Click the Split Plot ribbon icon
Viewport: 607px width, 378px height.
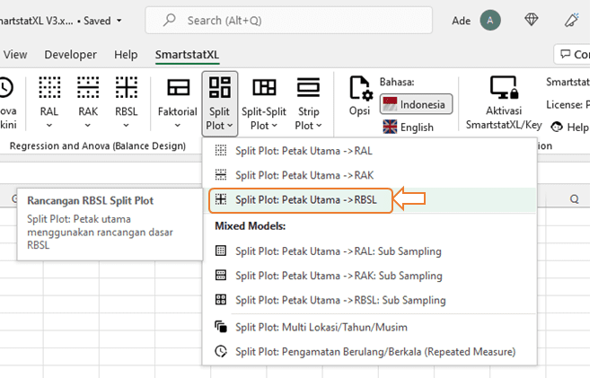click(219, 87)
